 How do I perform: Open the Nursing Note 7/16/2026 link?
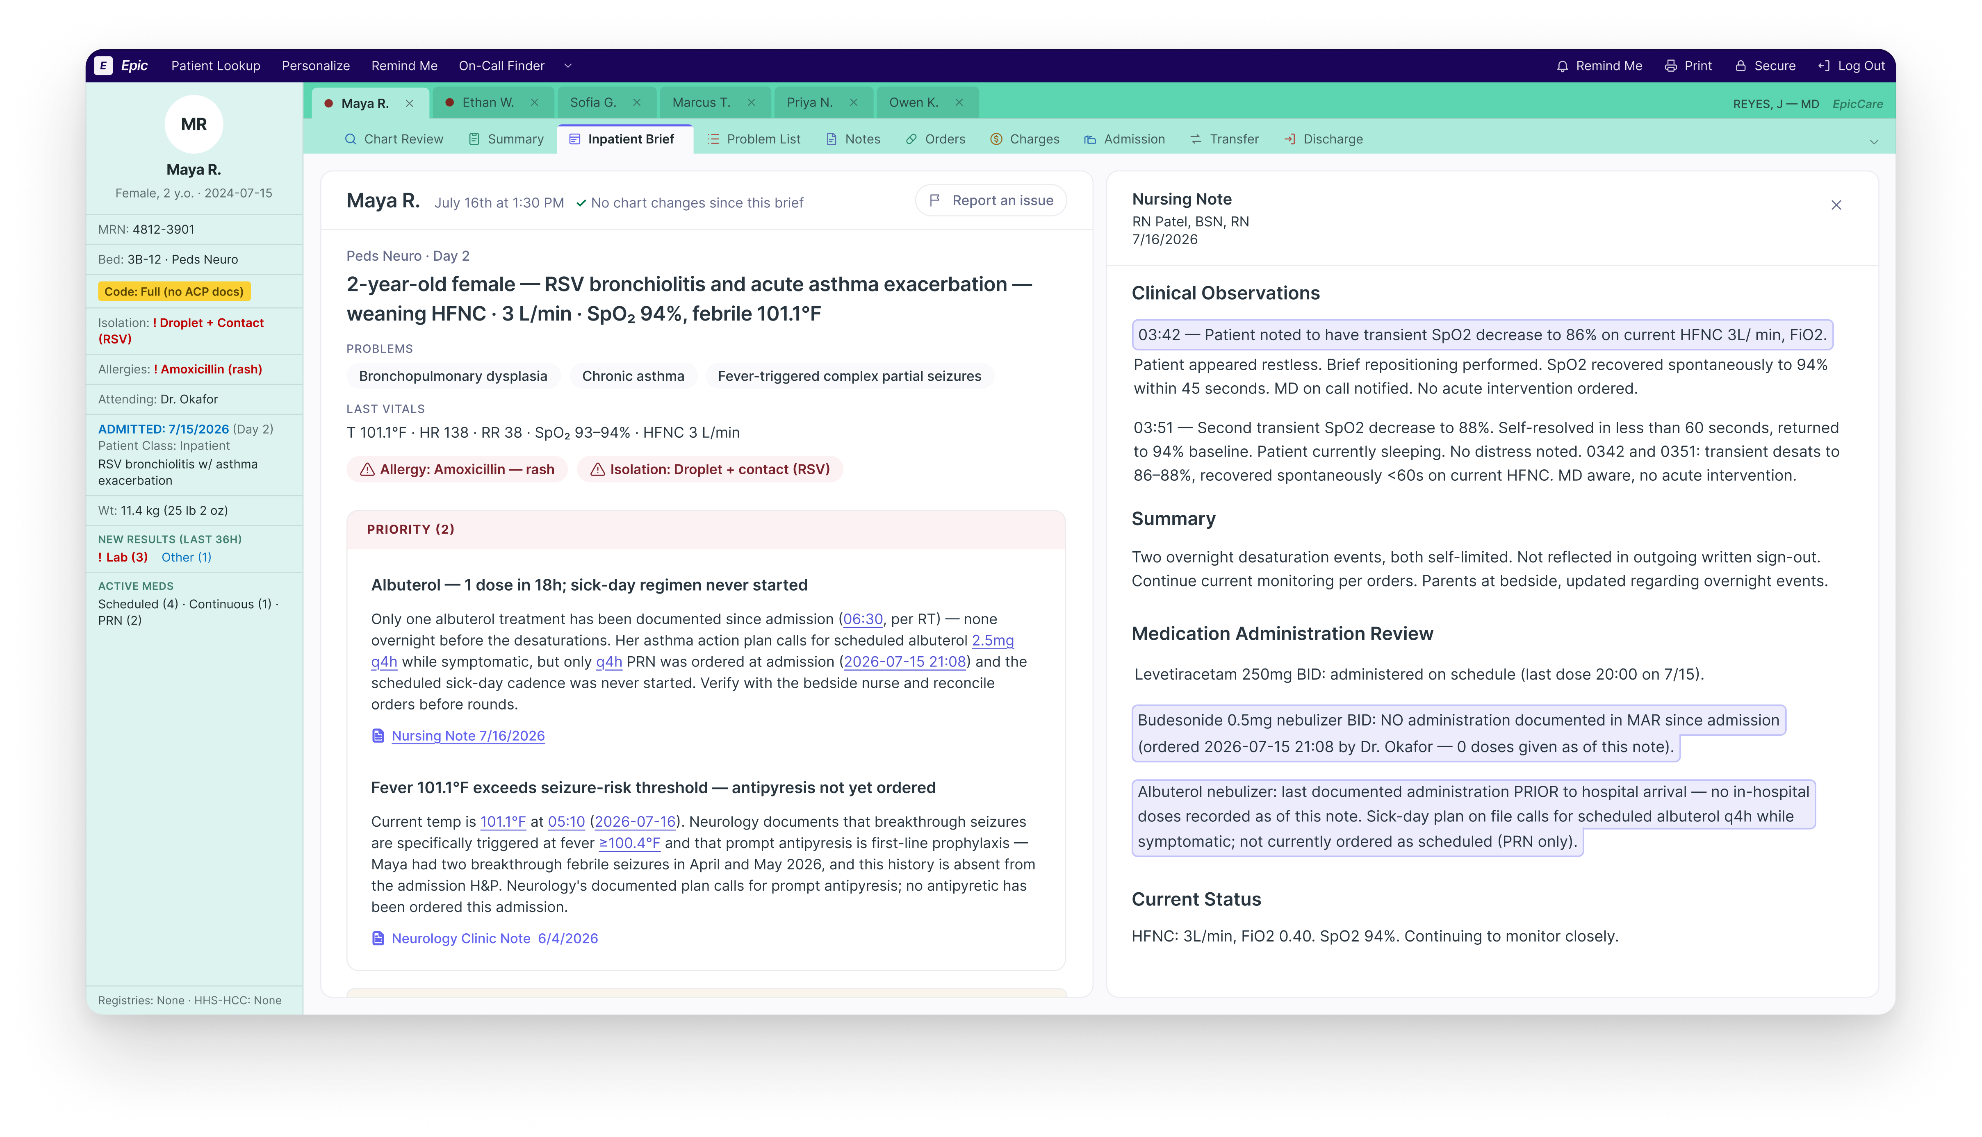click(468, 736)
